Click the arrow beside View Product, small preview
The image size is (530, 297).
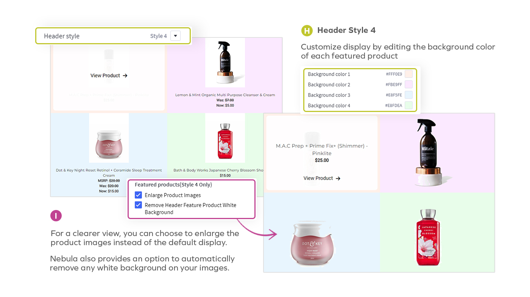point(125,76)
